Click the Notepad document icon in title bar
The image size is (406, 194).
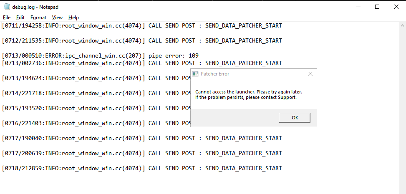[x=7, y=7]
